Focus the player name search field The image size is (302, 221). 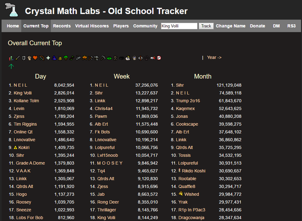point(179,26)
